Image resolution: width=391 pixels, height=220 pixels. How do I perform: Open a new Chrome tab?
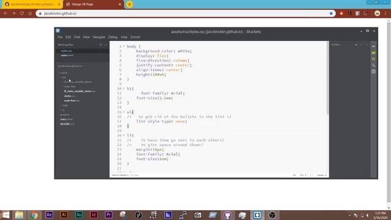point(130,4)
